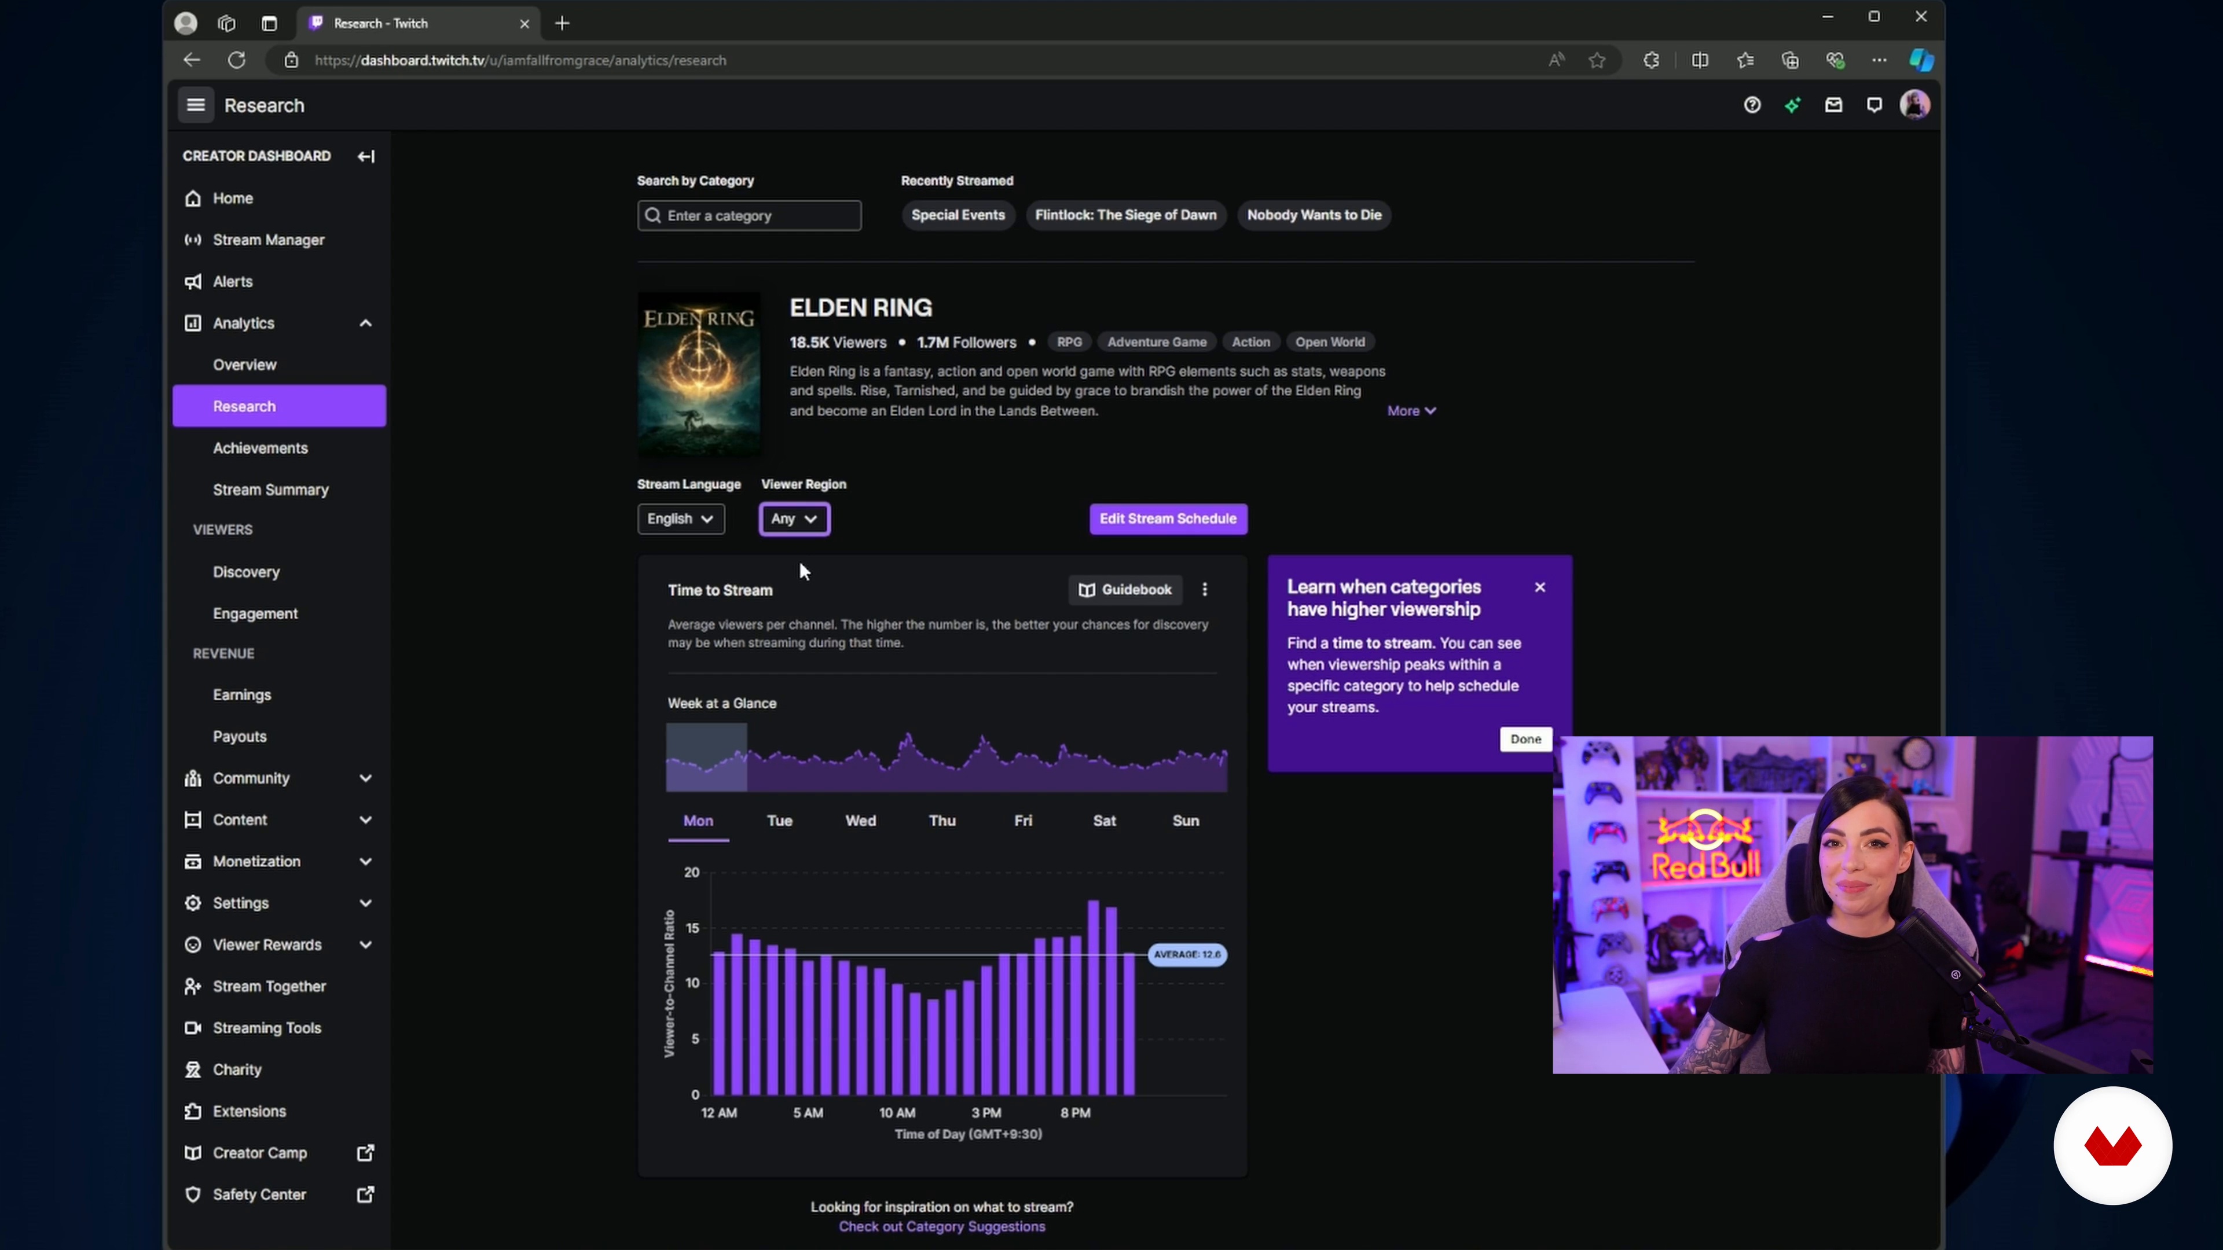Expand the Content sidebar section

point(366,821)
